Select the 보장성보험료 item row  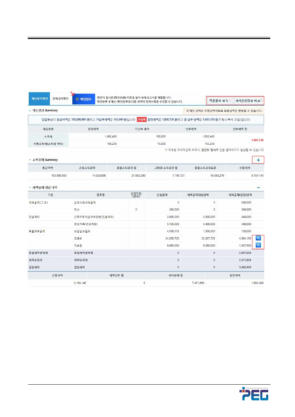click(x=83, y=231)
